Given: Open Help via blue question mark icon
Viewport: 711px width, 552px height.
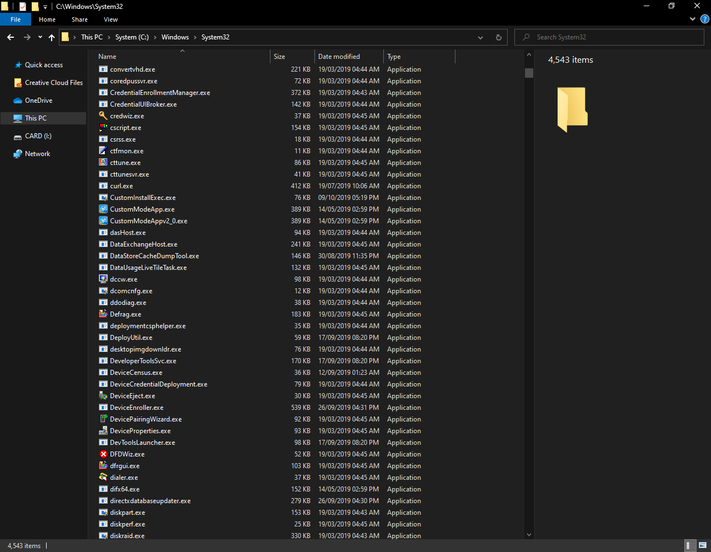Looking at the screenshot, I should tap(705, 19).
